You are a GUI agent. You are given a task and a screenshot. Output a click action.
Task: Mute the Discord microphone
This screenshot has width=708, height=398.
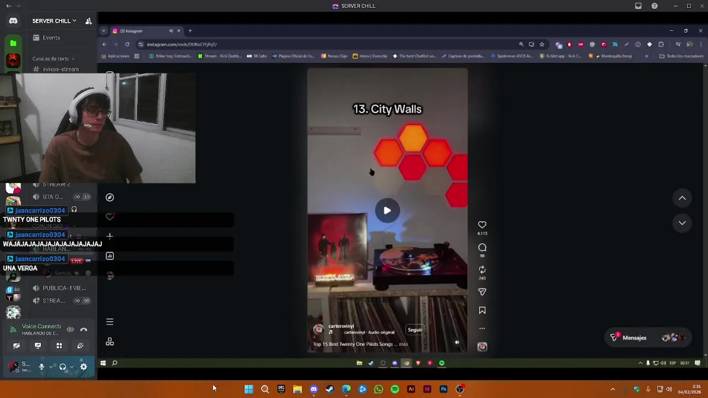41,366
